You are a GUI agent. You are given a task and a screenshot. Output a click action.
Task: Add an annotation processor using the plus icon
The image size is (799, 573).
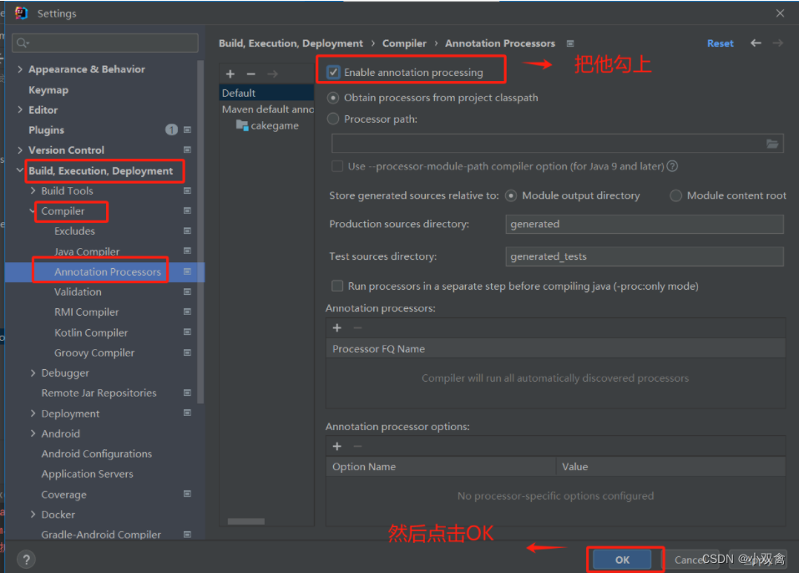pos(336,327)
